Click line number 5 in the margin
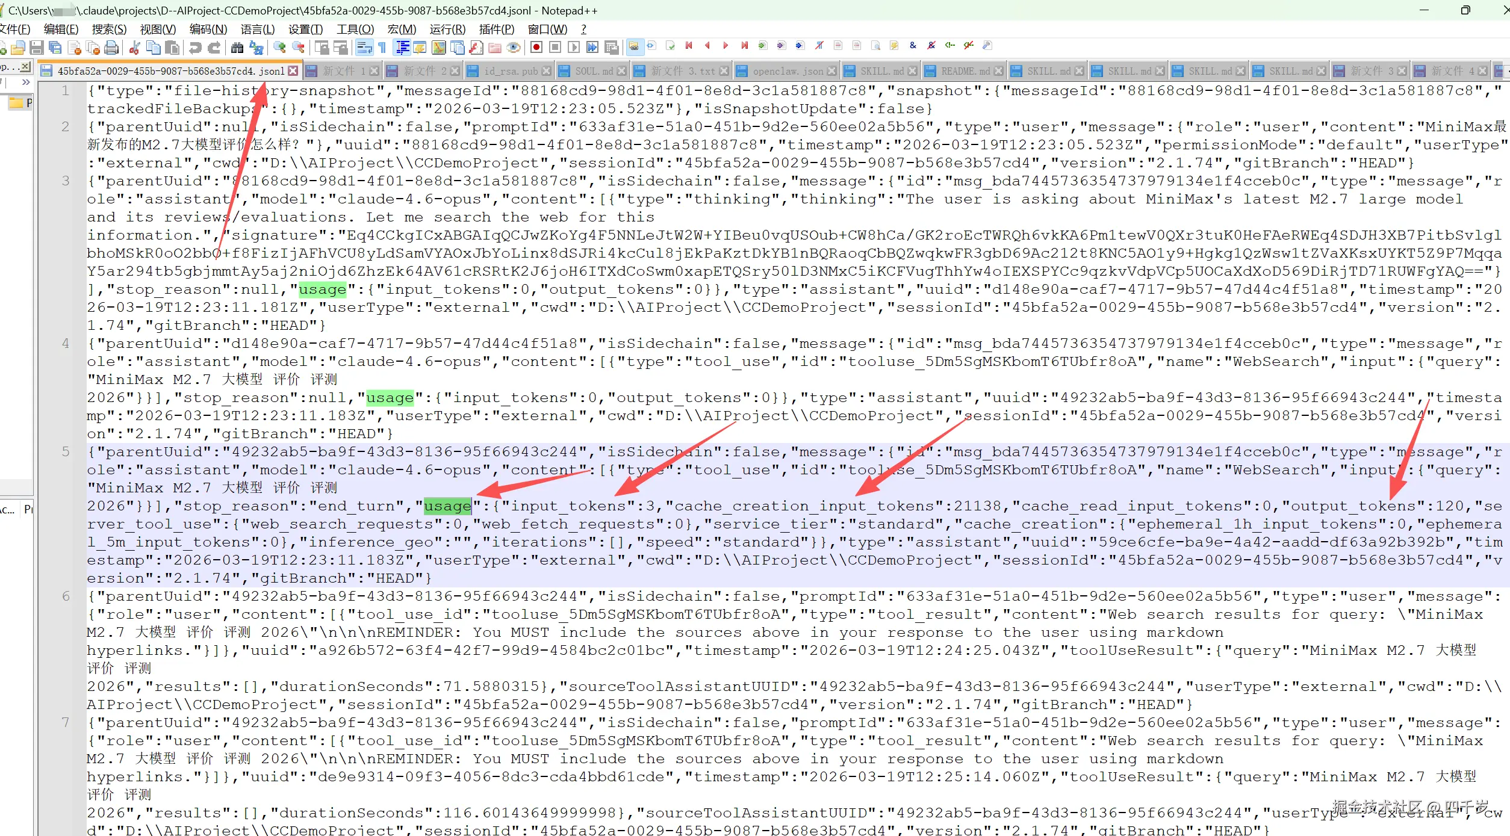Screen dimensions: 1510x836 65,452
